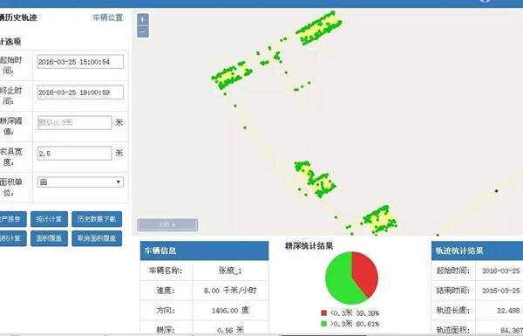
Task: Click the 轨迹统计 起始时间 label cell
Action: [453, 271]
